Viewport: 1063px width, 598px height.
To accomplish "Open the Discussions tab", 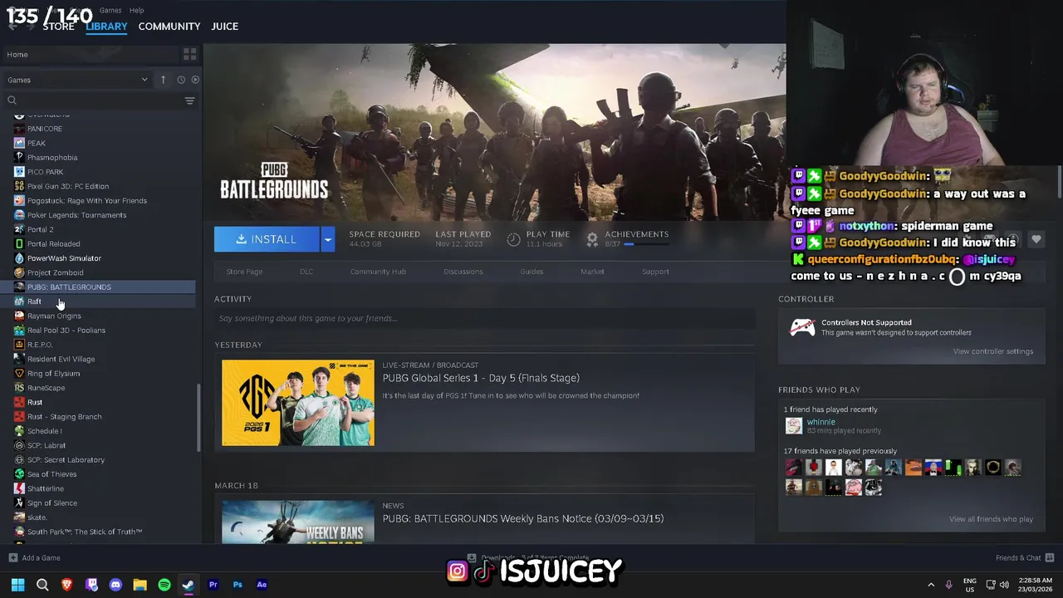I will click(x=463, y=272).
